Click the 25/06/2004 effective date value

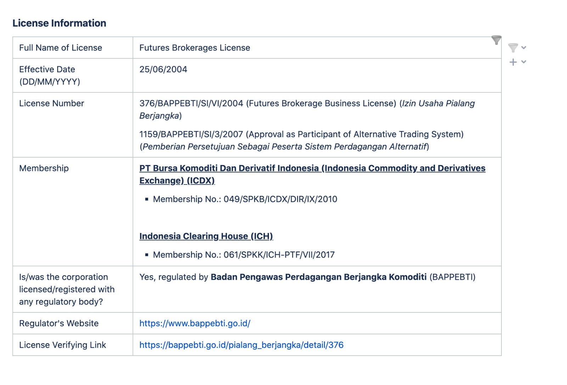(163, 69)
